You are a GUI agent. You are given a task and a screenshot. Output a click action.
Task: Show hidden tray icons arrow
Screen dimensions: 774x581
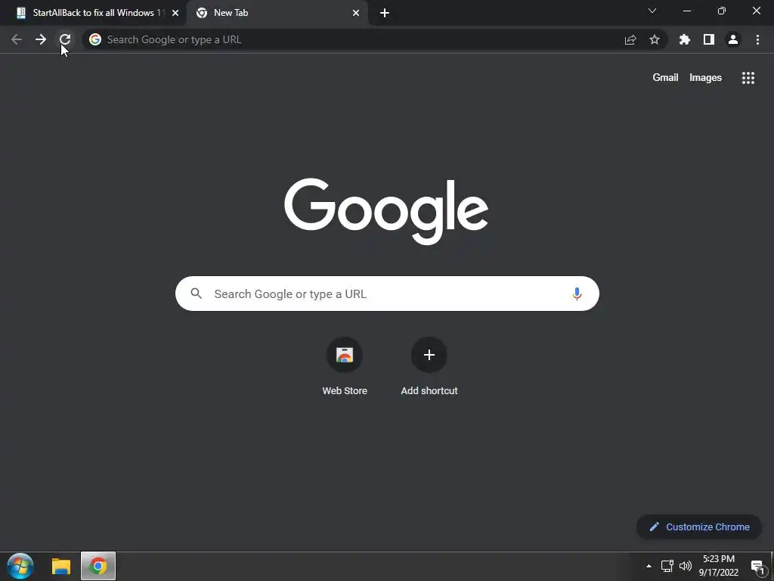pos(649,566)
